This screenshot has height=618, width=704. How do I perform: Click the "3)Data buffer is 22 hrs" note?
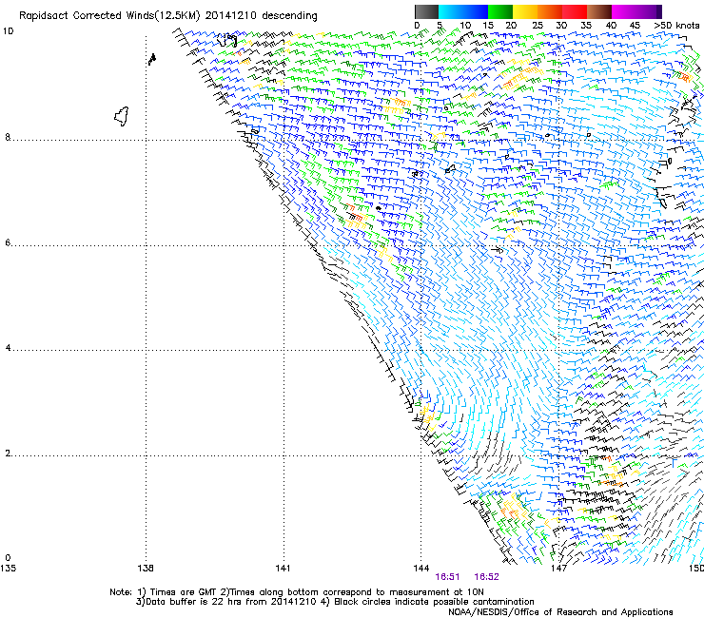(x=335, y=602)
